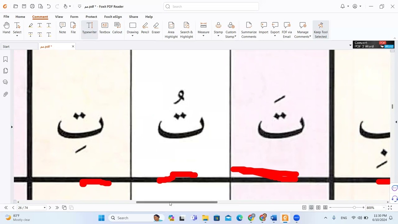Close the مم.pdf document tab

pyautogui.click(x=73, y=46)
